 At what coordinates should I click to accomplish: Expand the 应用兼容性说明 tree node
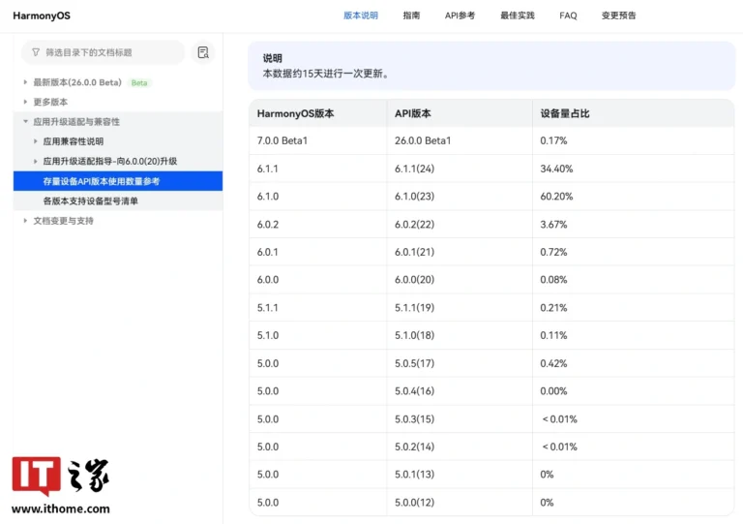(35, 141)
